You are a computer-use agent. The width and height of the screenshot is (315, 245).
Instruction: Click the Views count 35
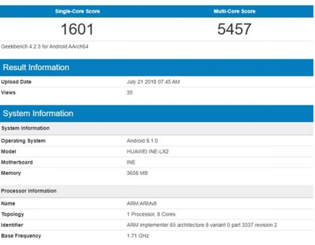(x=130, y=92)
